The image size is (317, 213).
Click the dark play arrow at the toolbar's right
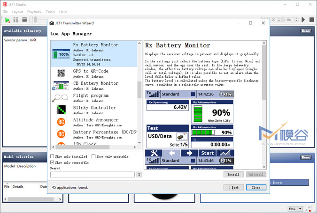click(303, 20)
